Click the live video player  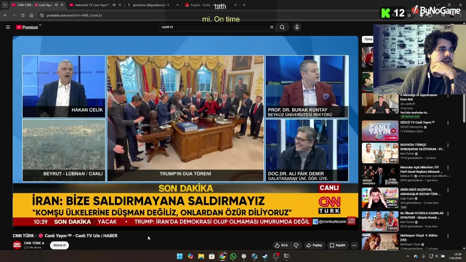pyautogui.click(x=185, y=132)
